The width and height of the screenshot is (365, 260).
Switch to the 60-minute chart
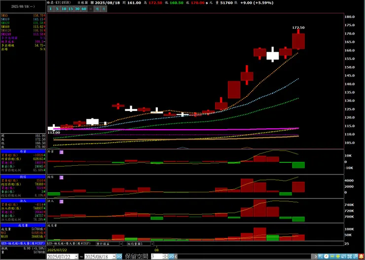[x=84, y=9]
